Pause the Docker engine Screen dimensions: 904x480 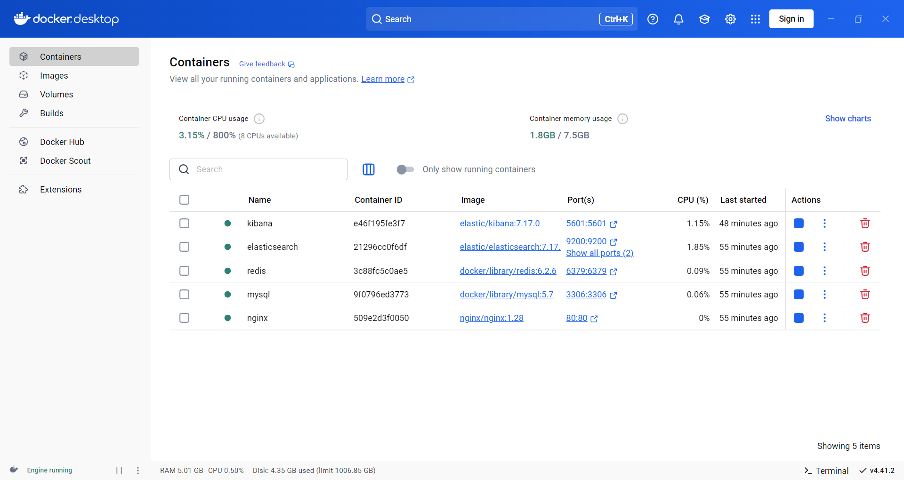point(119,471)
